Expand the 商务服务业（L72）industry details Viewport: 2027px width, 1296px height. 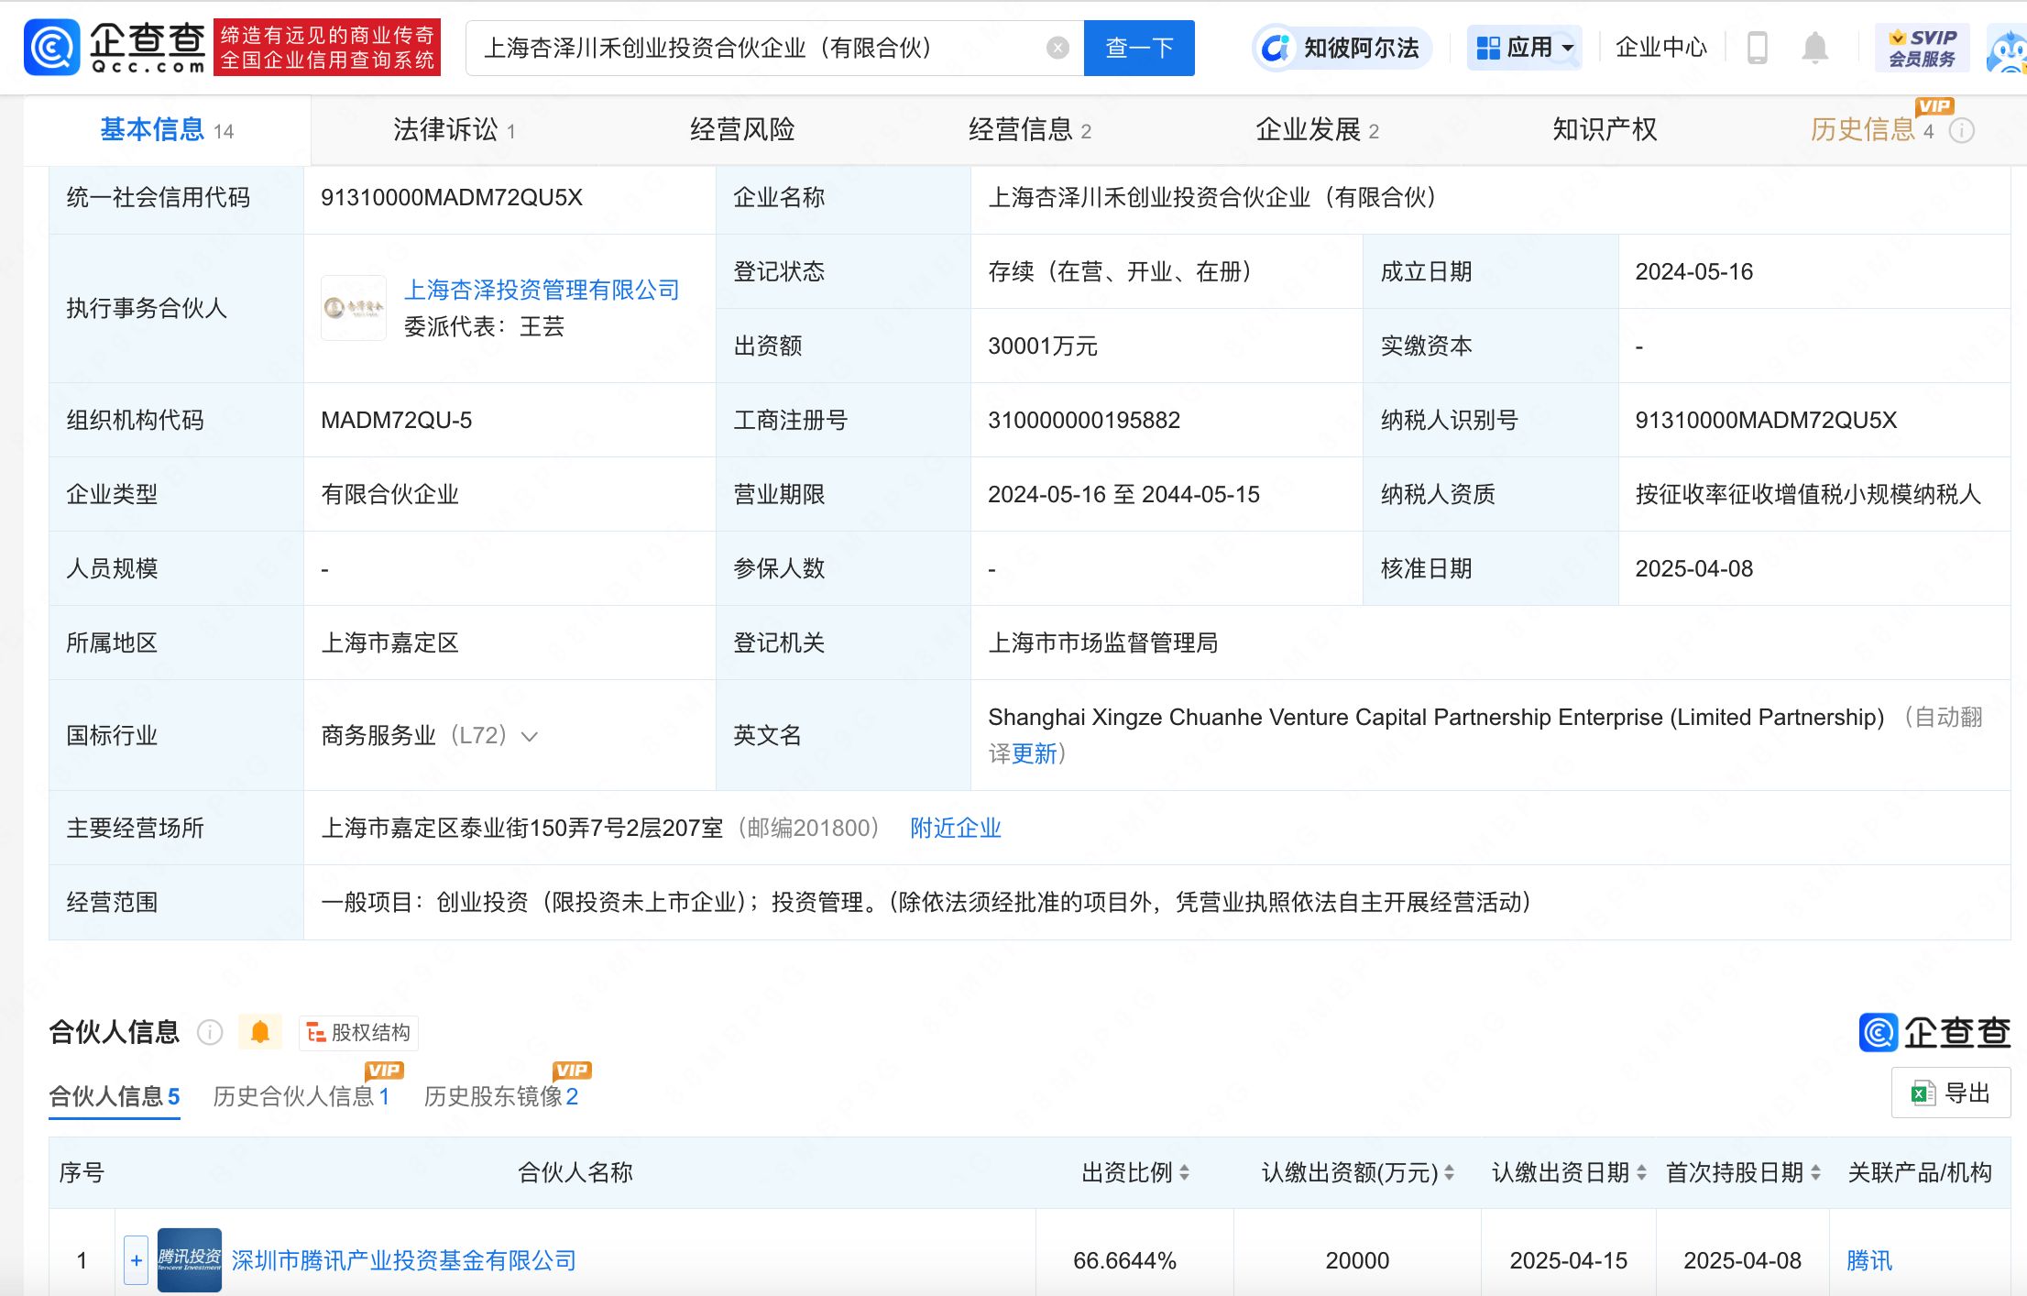pos(531,735)
